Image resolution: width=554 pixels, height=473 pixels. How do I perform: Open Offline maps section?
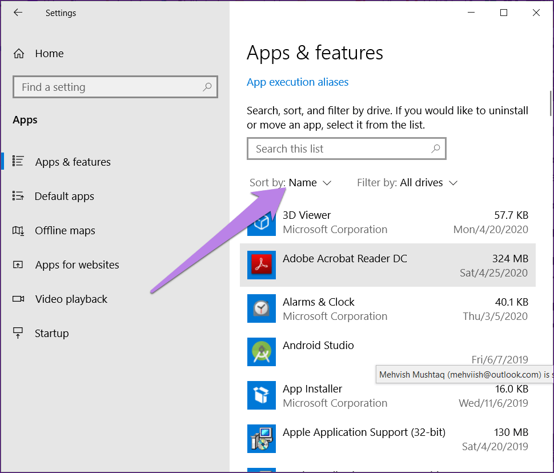65,230
